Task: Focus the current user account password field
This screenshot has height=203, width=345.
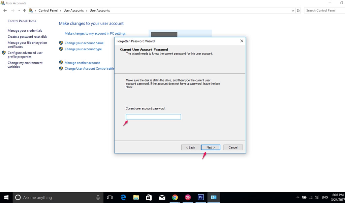Action: pos(153,116)
